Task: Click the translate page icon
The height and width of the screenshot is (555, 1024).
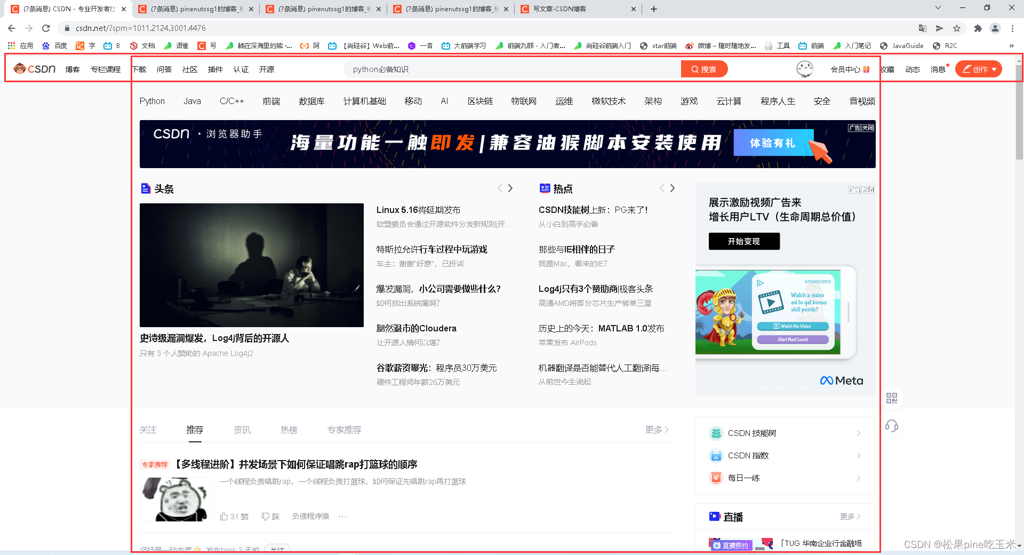Action: tap(923, 28)
